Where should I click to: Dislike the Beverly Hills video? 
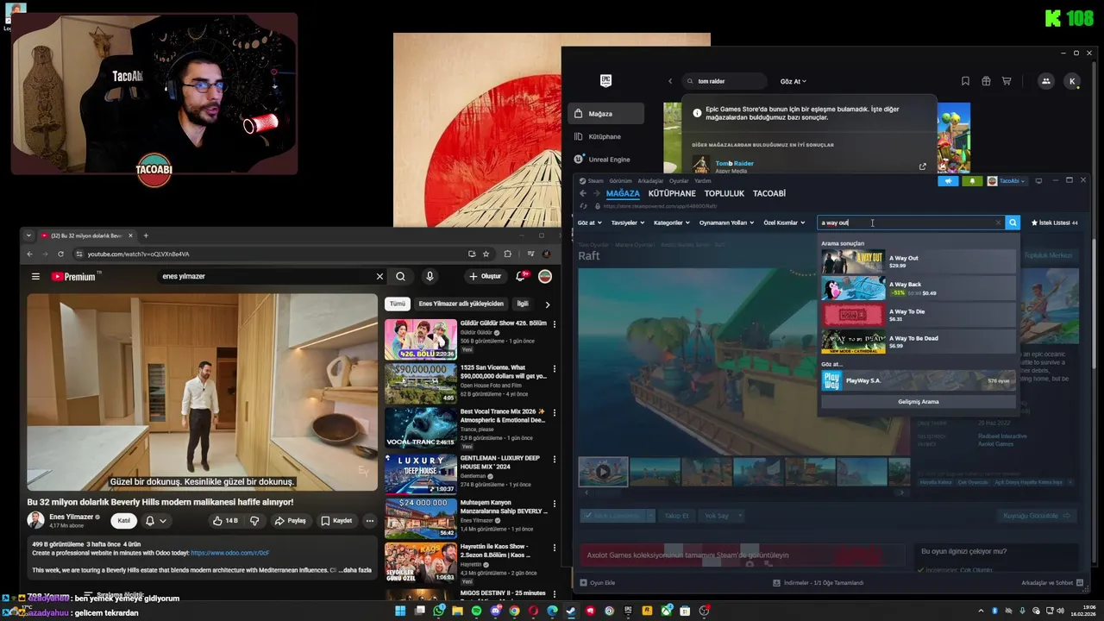(254, 521)
